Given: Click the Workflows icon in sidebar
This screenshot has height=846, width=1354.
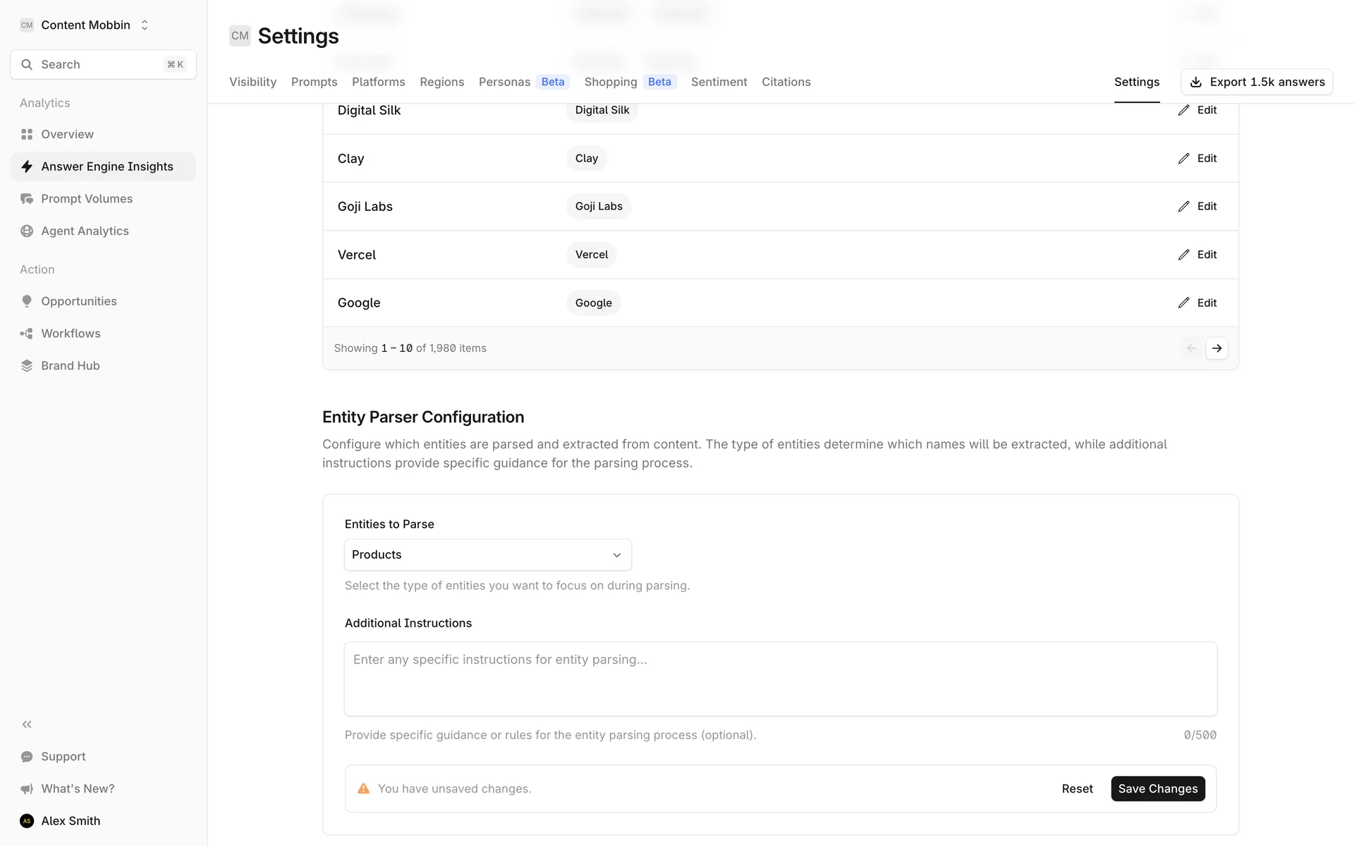Looking at the screenshot, I should (27, 333).
